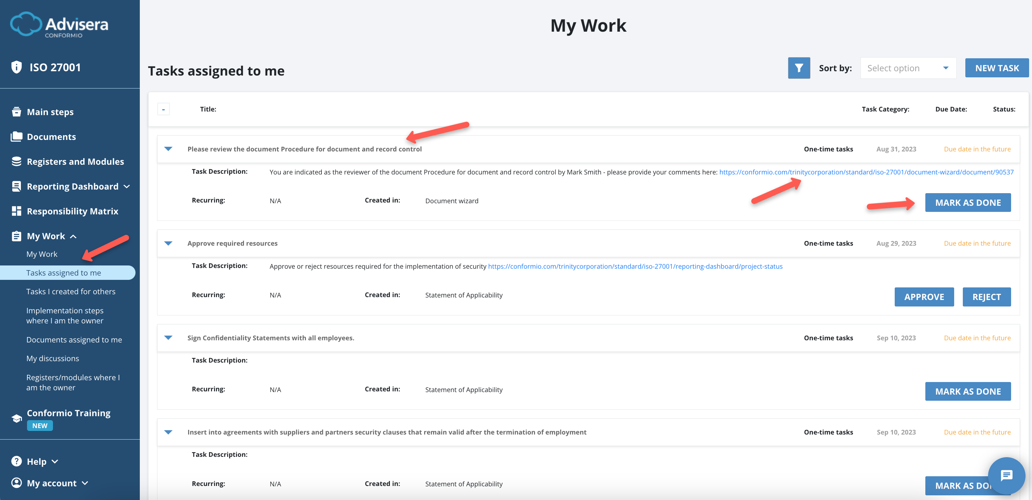Mark the document review task as done
This screenshot has height=500, width=1032.
coord(968,203)
